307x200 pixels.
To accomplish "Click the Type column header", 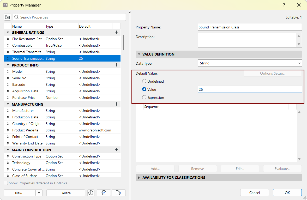I will [62, 26].
